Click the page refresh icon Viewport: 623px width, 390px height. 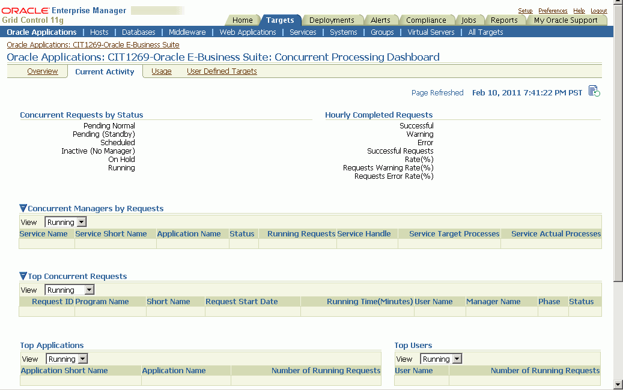click(x=594, y=91)
